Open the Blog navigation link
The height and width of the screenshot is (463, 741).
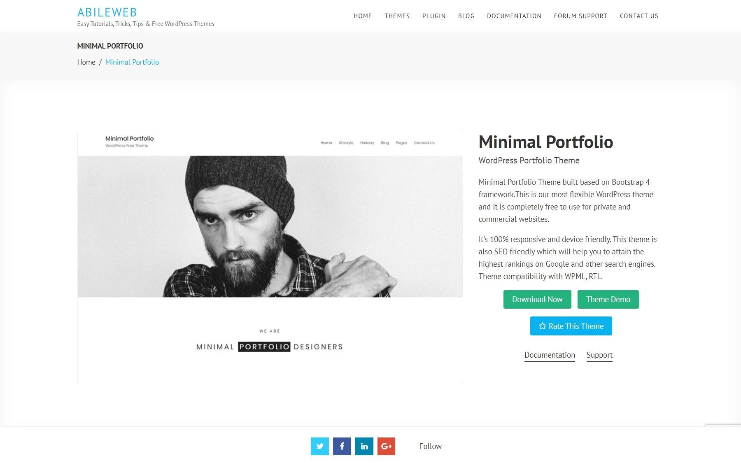pos(466,16)
